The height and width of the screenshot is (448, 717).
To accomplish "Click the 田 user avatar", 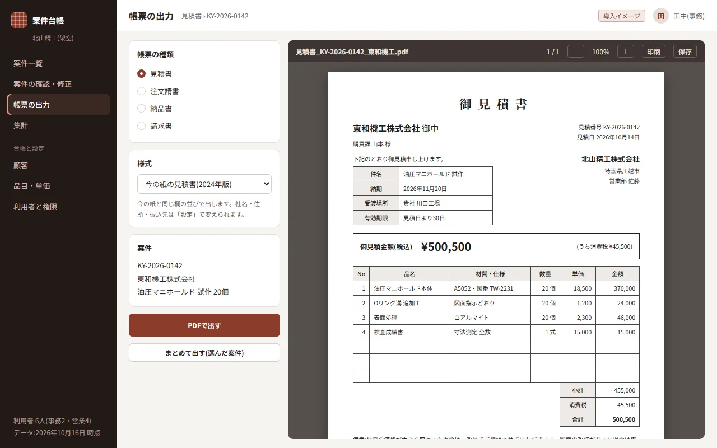I will pos(661,16).
